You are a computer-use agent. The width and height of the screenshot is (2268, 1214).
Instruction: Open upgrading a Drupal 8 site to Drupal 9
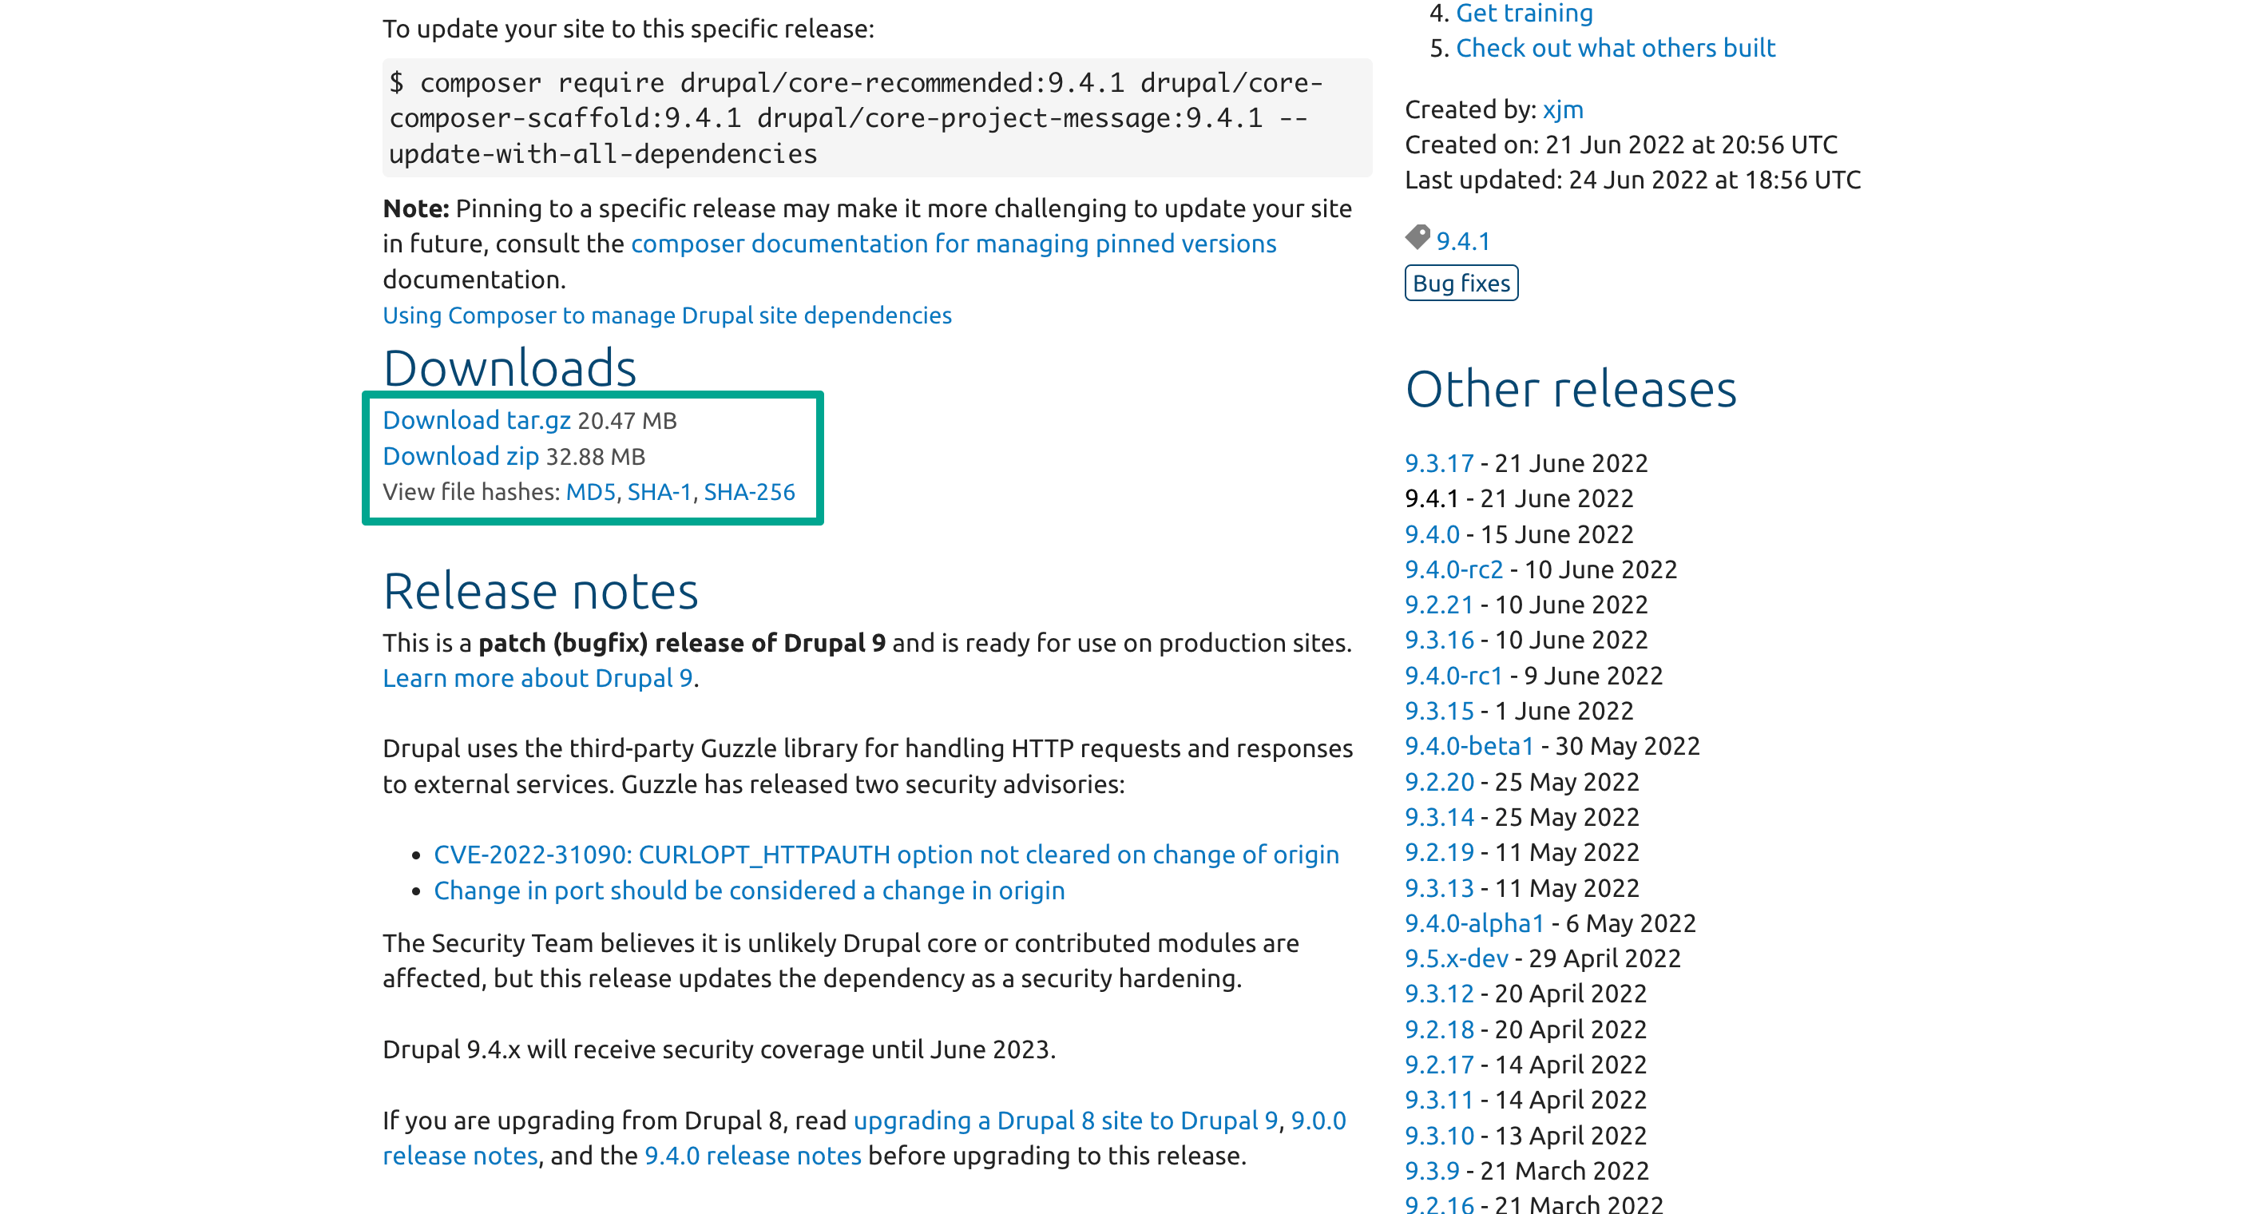[x=1065, y=1120]
